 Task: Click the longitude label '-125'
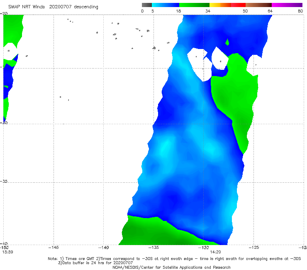click(254, 248)
